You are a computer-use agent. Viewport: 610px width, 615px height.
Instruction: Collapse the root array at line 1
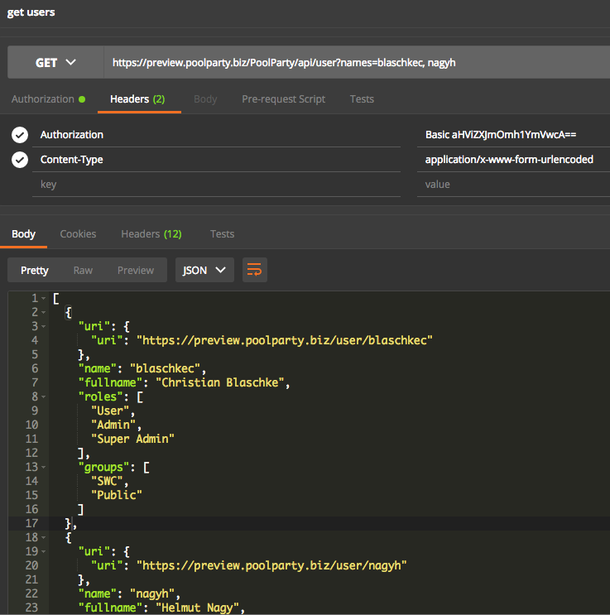[x=44, y=298]
